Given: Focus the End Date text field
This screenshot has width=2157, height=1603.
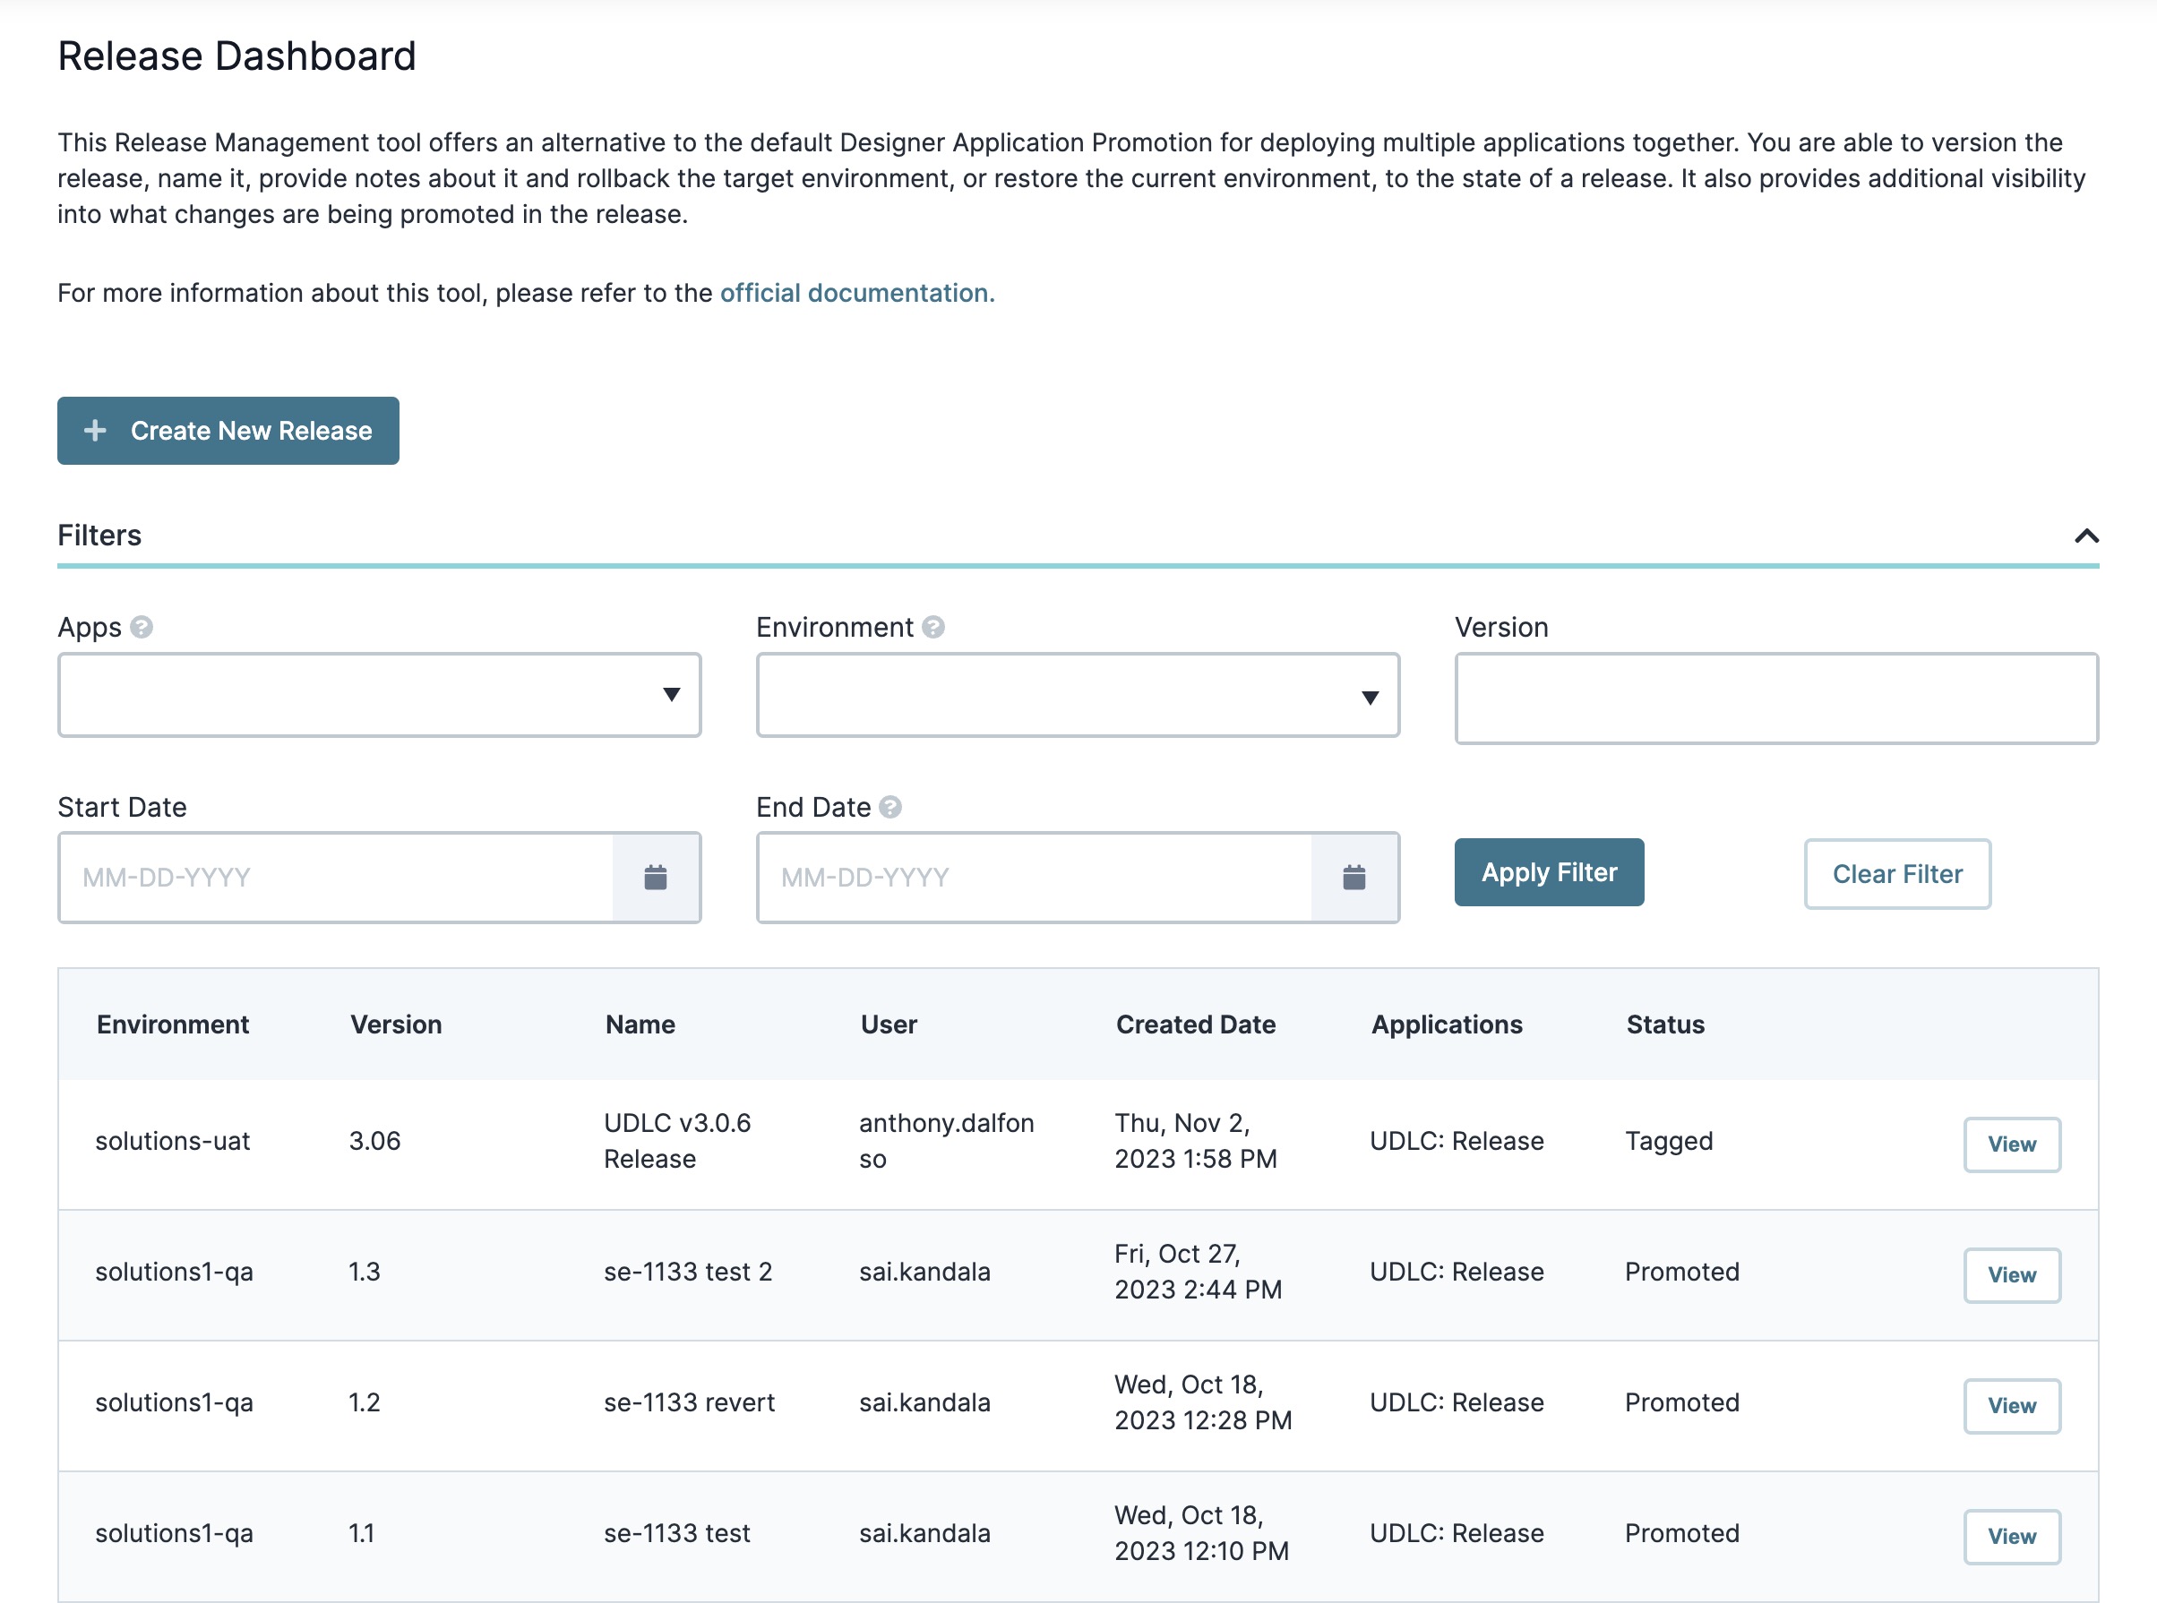Looking at the screenshot, I should (x=1035, y=879).
